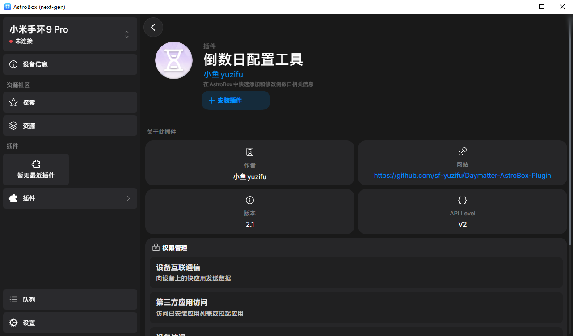Image resolution: width=573 pixels, height=336 pixels.
Task: Click the plus icon on 安装插件 button
Action: [212, 101]
